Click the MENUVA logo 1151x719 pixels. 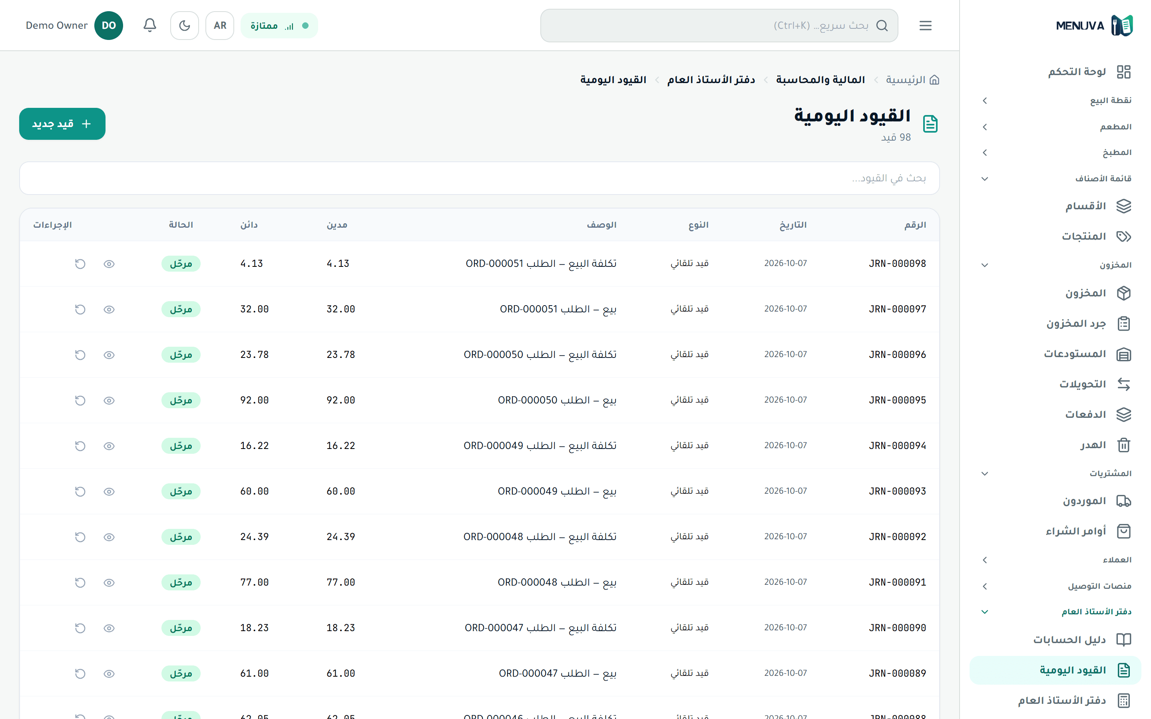[1094, 26]
